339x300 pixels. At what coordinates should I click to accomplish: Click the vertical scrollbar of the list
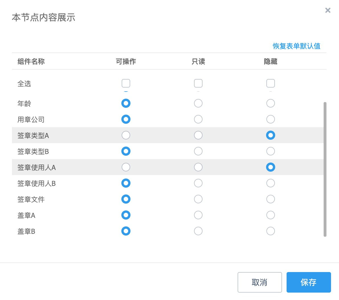[x=325, y=169]
